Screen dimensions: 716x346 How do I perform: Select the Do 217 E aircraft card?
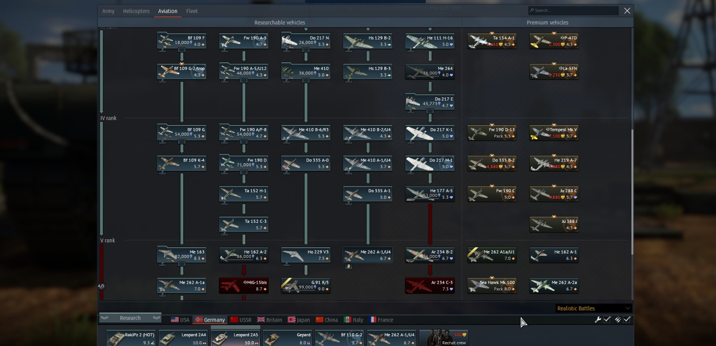pos(429,102)
